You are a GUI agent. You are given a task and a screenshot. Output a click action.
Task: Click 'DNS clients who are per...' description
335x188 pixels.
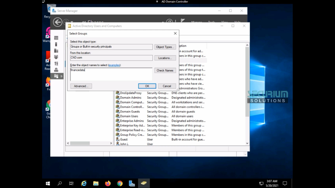point(188,93)
